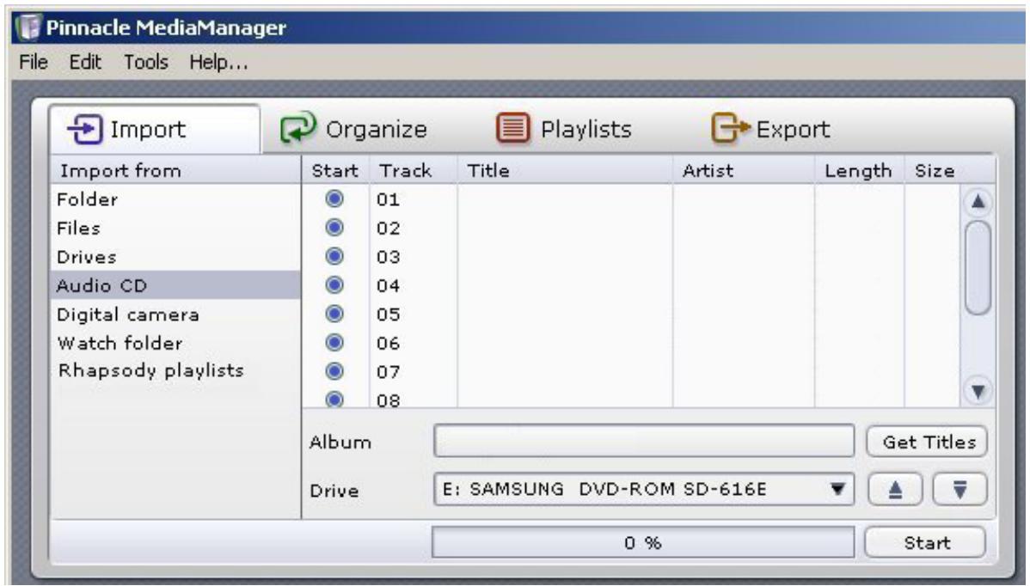Click track number 01 text
The width and height of the screenshot is (1030, 586).
coord(388,199)
